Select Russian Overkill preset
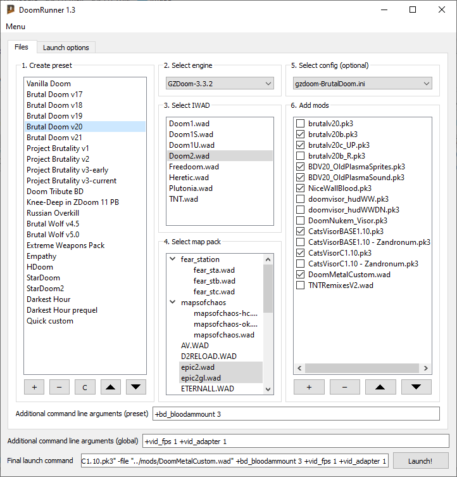This screenshot has width=457, height=477. click(85, 213)
